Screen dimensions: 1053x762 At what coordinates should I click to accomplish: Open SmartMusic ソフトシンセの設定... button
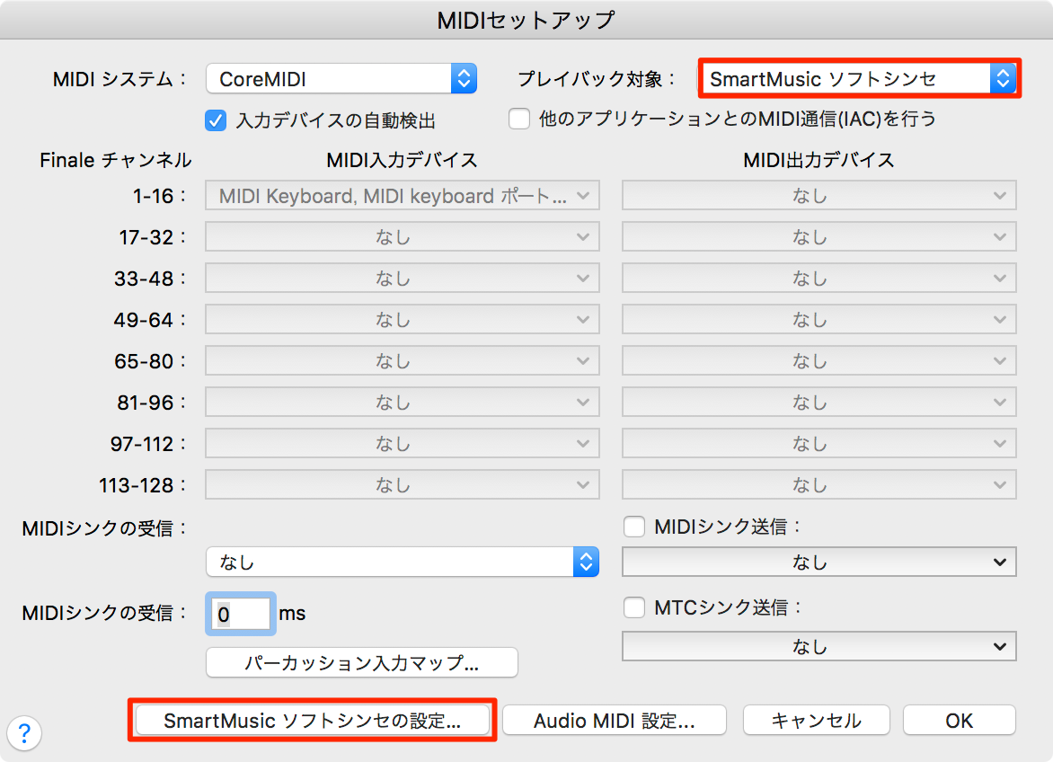313,721
